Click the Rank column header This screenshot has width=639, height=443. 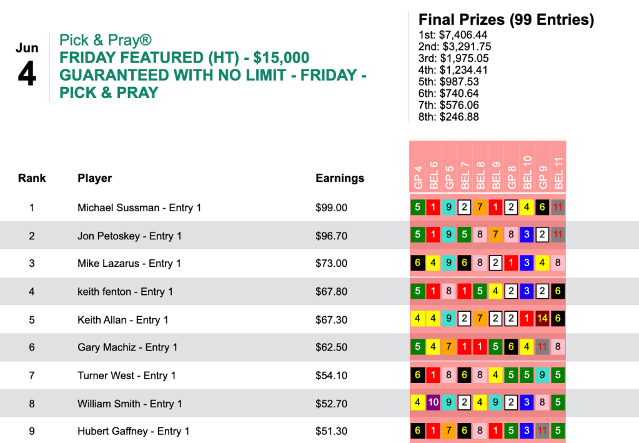coord(32,178)
